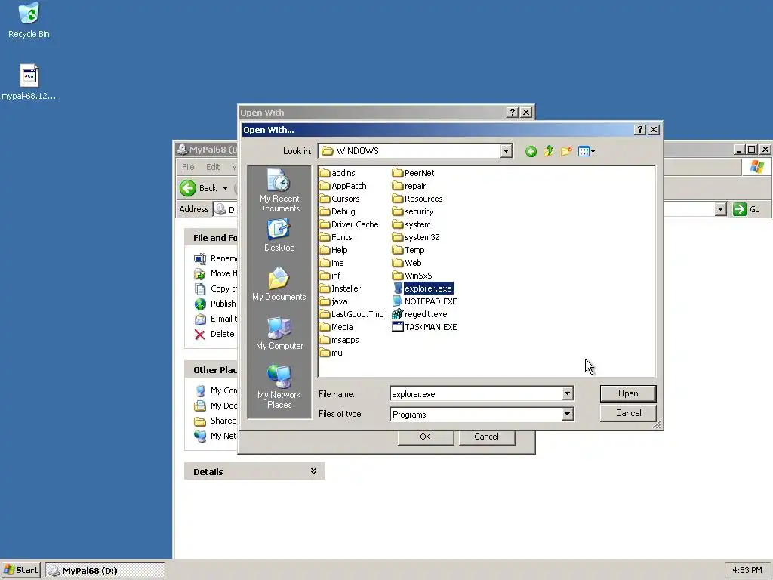This screenshot has width=773, height=580.
Task: Select the msapps folder
Action: coord(339,340)
